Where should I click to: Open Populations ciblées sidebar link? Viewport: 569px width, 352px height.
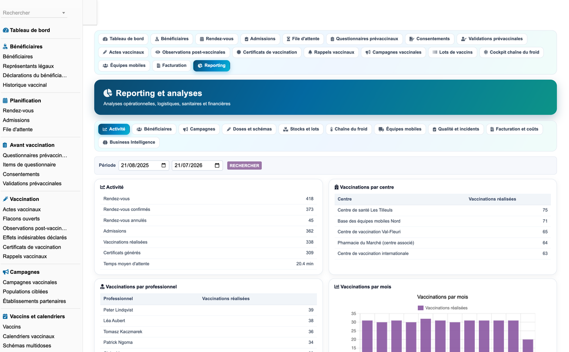click(x=25, y=291)
